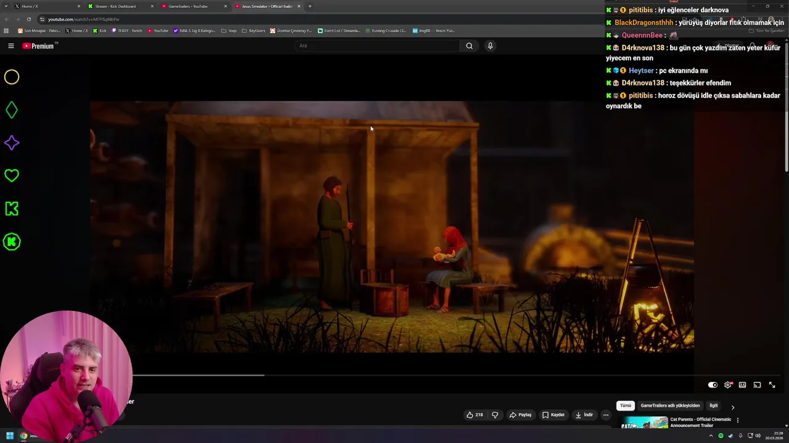The image size is (789, 443).
Task: Open the Cat Parents Official Cinematic title
Action: [x=701, y=422]
